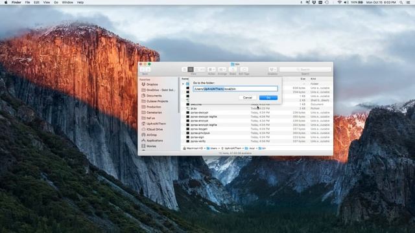
Task: Click the Finder search field
Action: (x=305, y=69)
